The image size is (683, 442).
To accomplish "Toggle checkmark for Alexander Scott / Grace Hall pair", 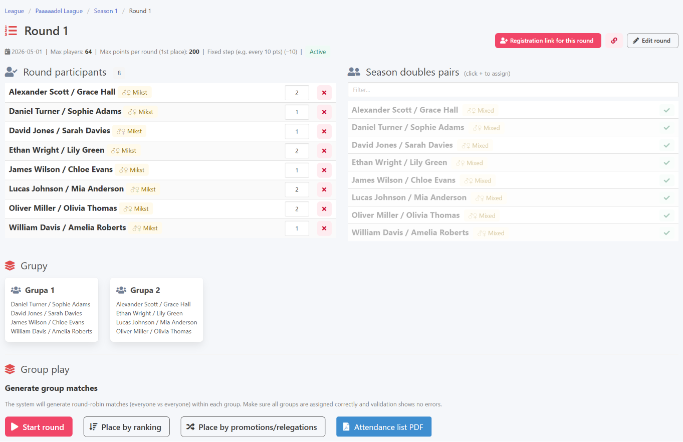I will click(666, 110).
